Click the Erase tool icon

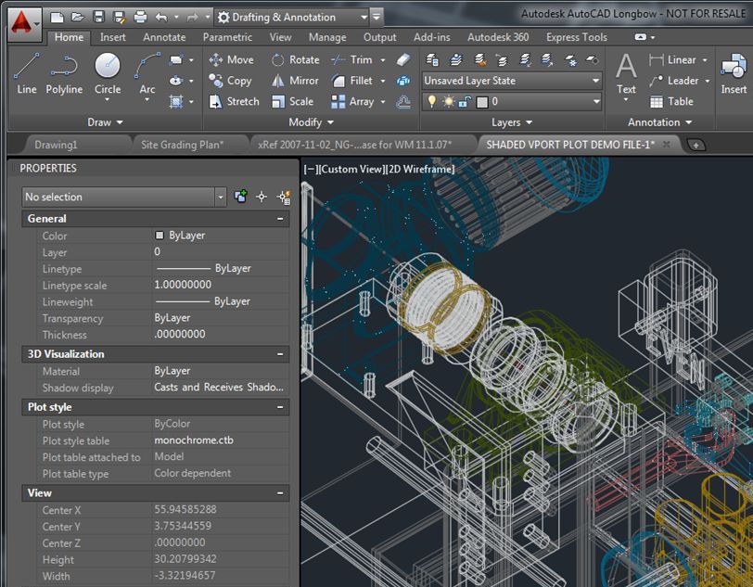click(402, 59)
